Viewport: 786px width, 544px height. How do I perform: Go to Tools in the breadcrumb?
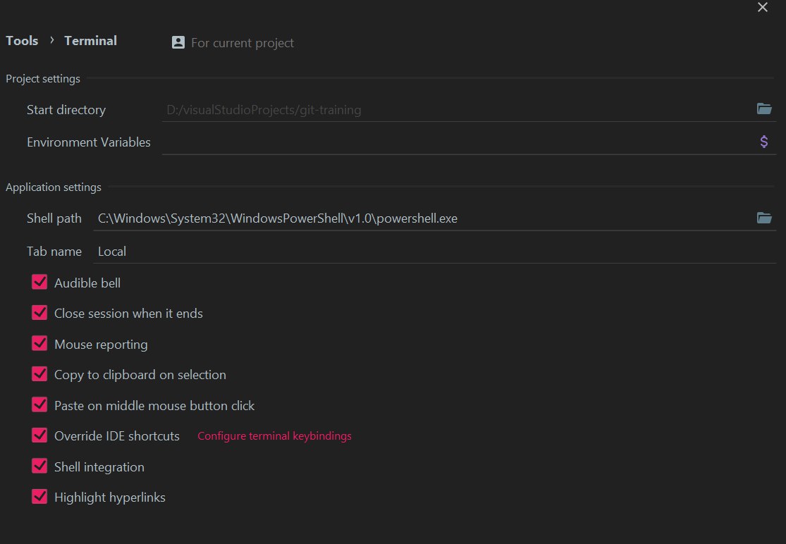pos(22,41)
